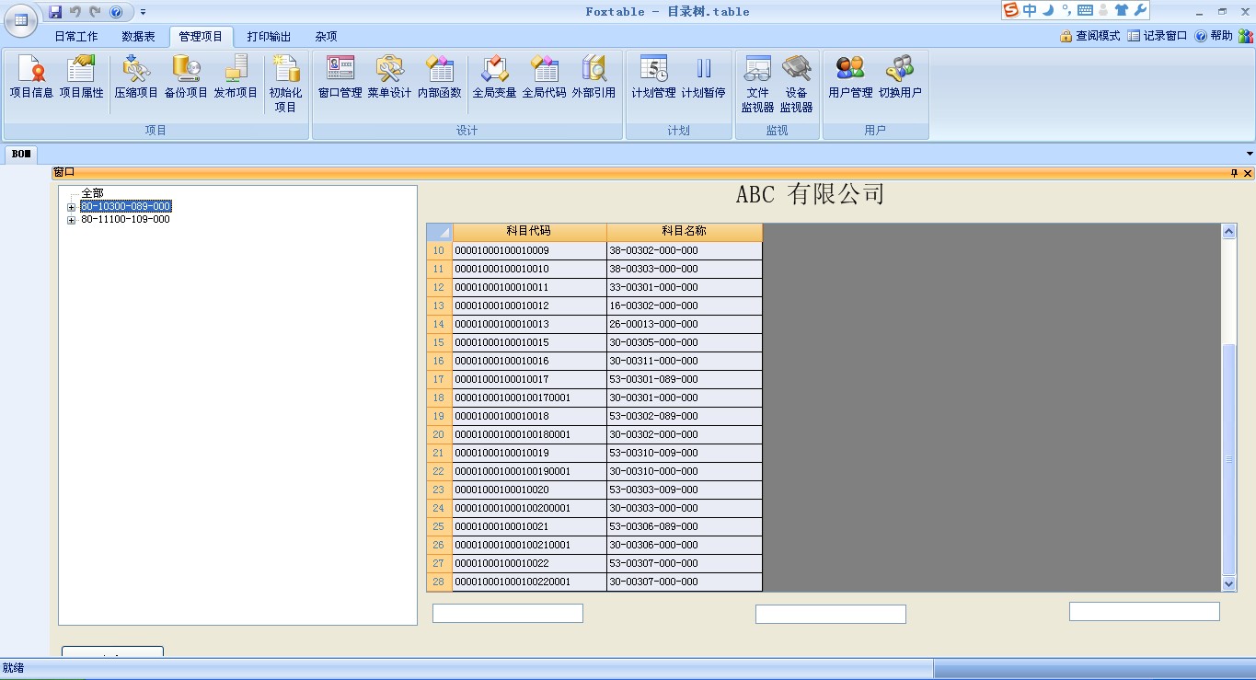Open 菜单设计 menu designer
Viewport: 1256px width, 680px height.
389,76
